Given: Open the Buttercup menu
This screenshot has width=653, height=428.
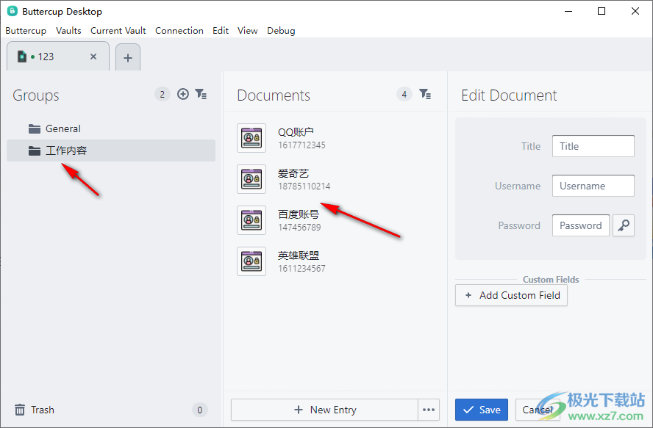Looking at the screenshot, I should (26, 31).
